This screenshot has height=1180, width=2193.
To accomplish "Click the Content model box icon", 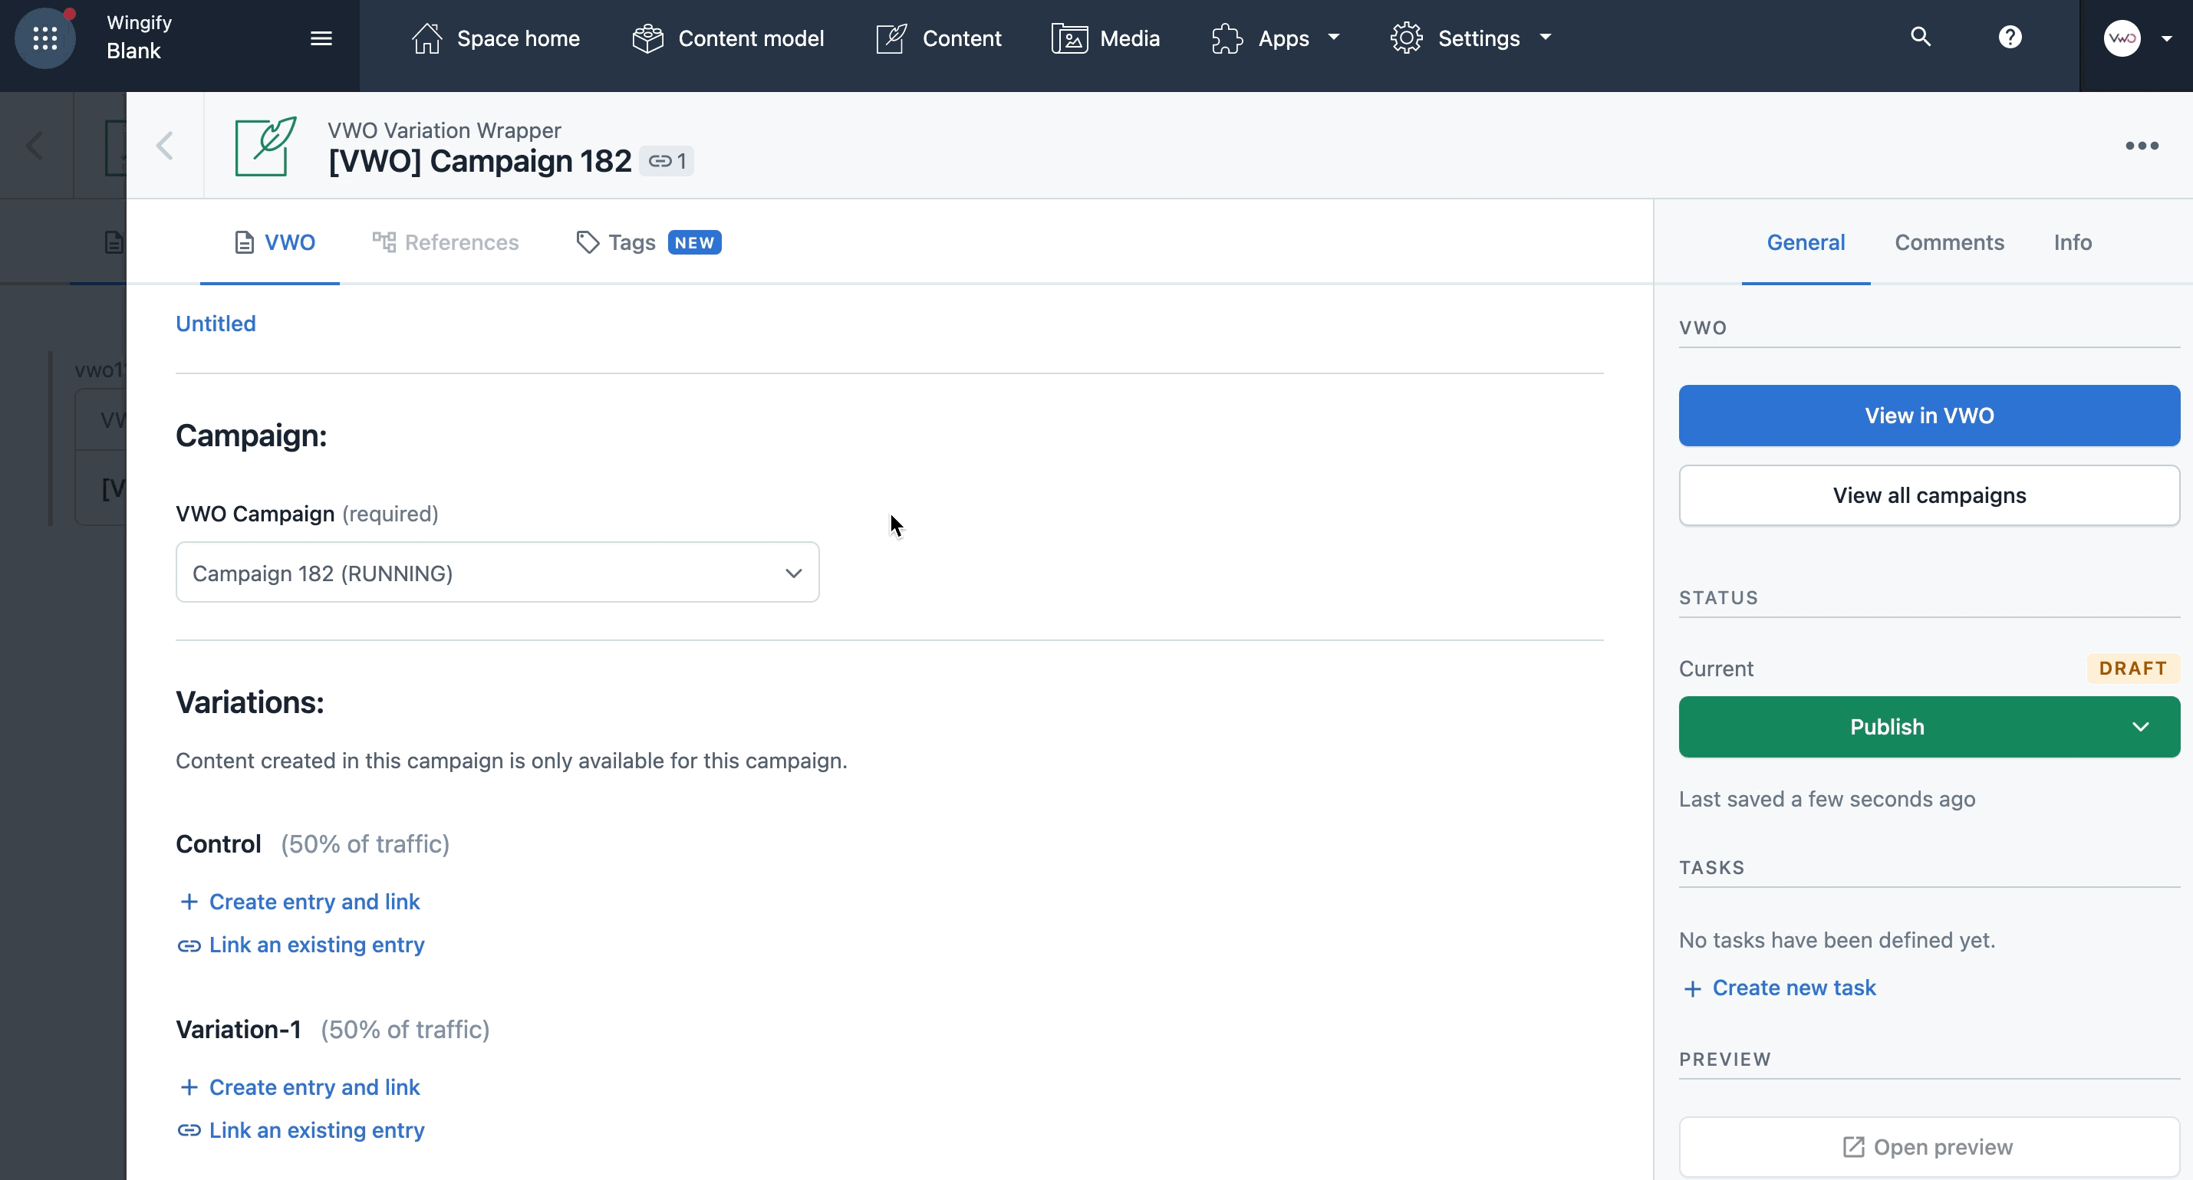I will coord(648,38).
